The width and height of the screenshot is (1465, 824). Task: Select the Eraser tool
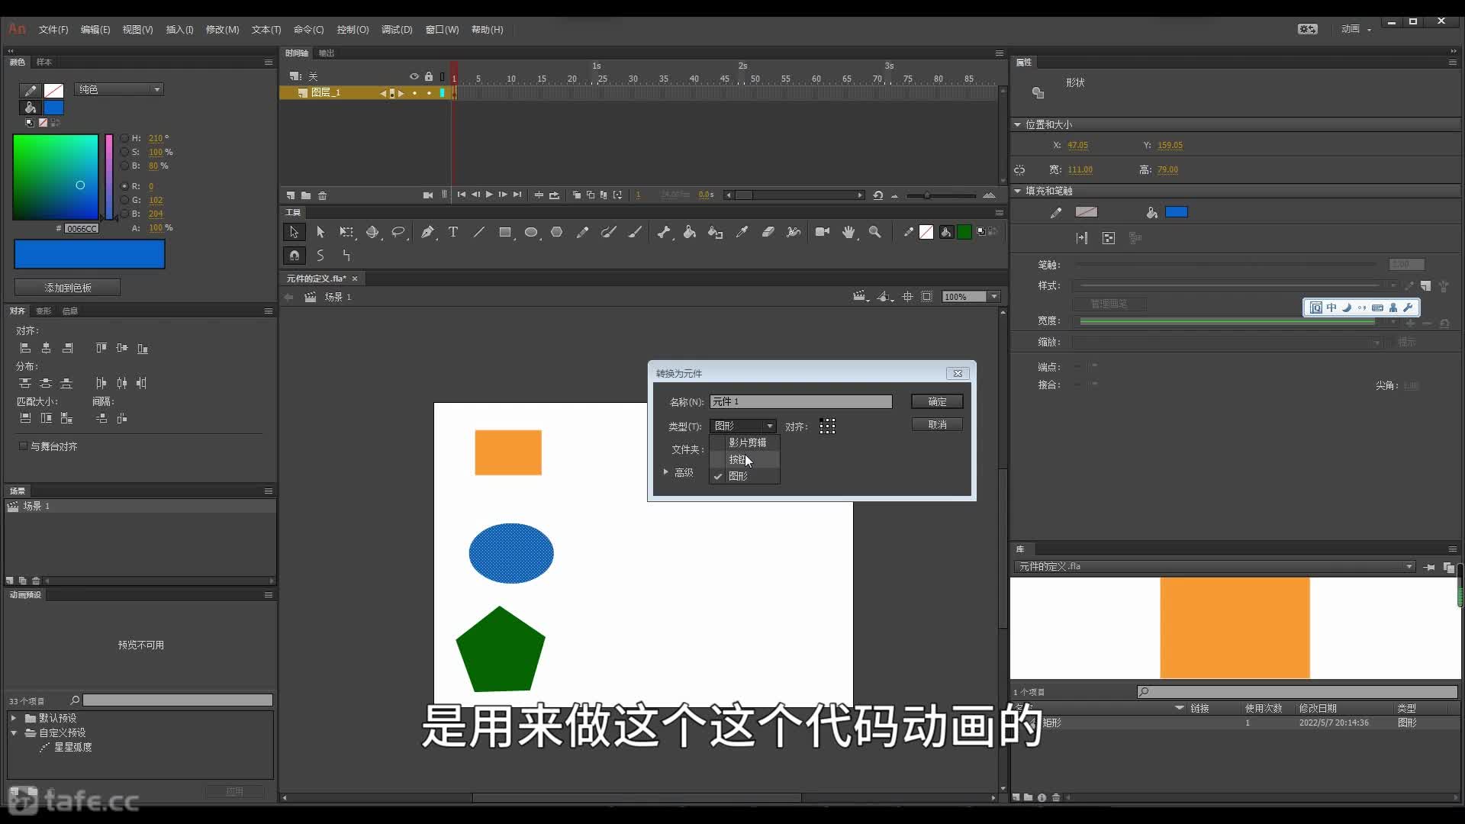click(x=768, y=232)
